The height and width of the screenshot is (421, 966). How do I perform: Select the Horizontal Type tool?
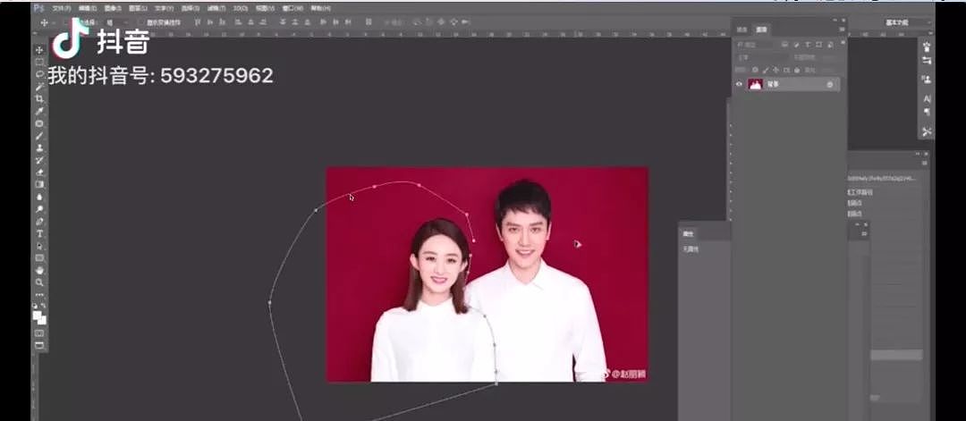(39, 234)
